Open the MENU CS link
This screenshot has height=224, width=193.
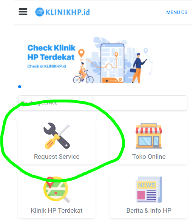pyautogui.click(x=177, y=12)
